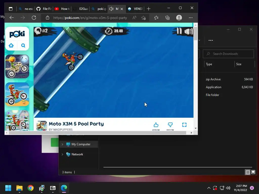The image size is (259, 194).
Task: Sort files by Type column
Action: [209, 64]
